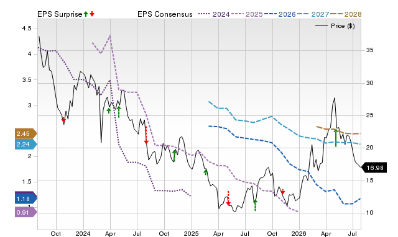Select the green dotted beat arrow after July 2025

255,205
